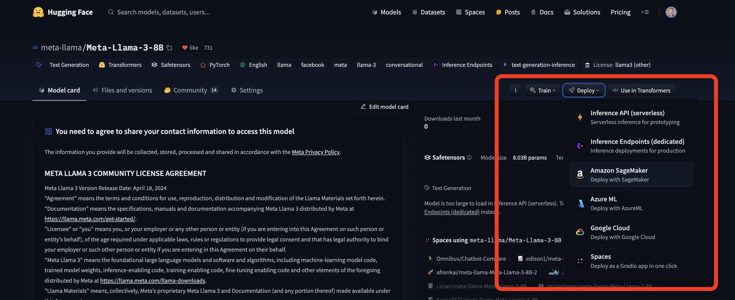Click the vertical three-dot more options button
This screenshot has width=735, height=300.
point(515,90)
